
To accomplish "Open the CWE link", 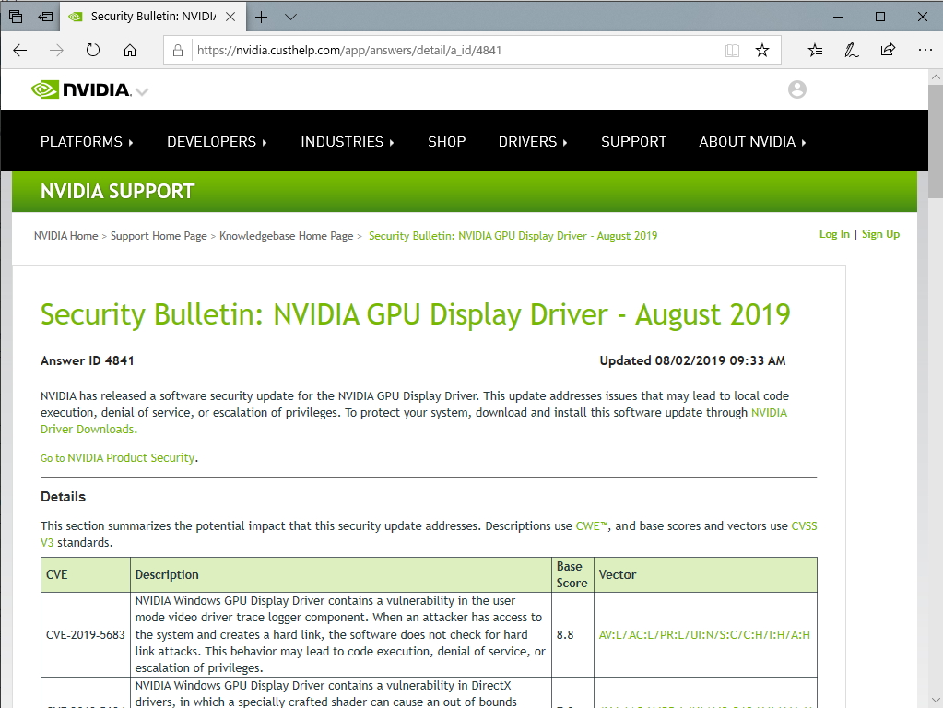I will click(592, 525).
